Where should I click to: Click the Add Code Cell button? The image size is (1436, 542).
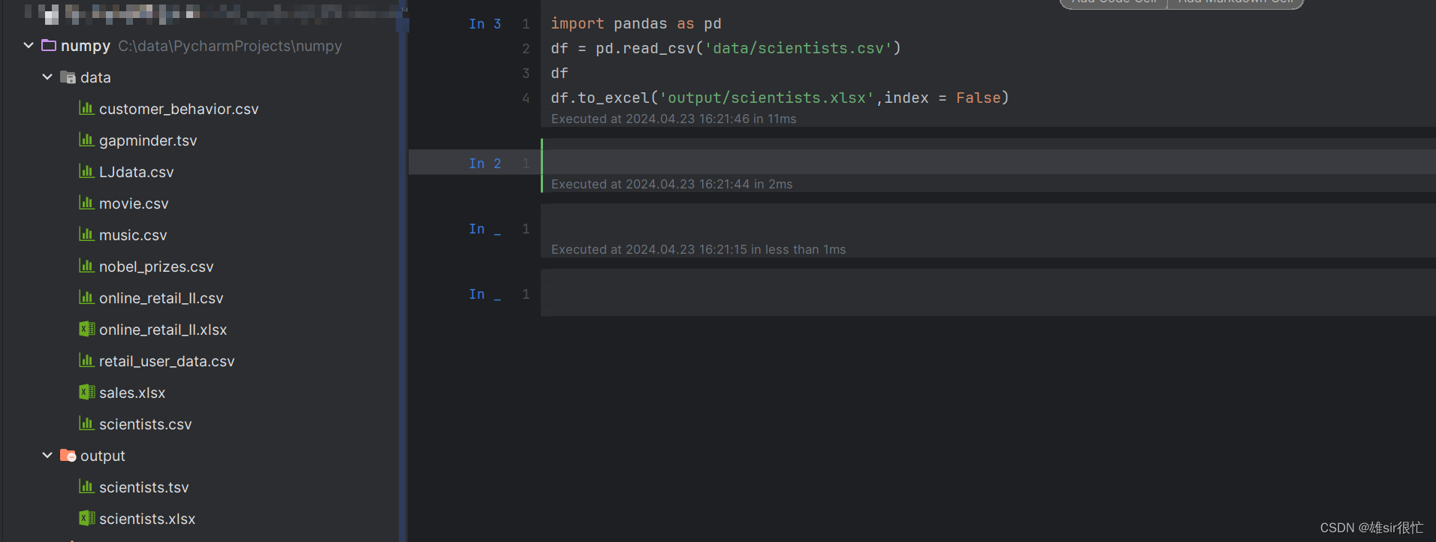(1114, 3)
